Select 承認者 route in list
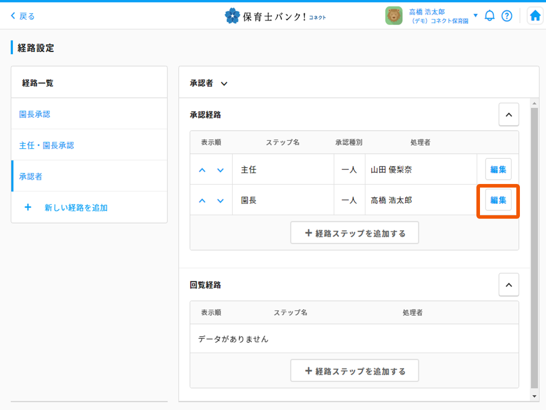546x410 pixels. pyautogui.click(x=31, y=176)
